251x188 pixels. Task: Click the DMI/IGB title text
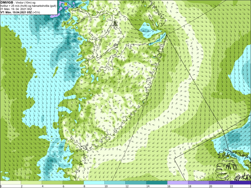[7, 3]
